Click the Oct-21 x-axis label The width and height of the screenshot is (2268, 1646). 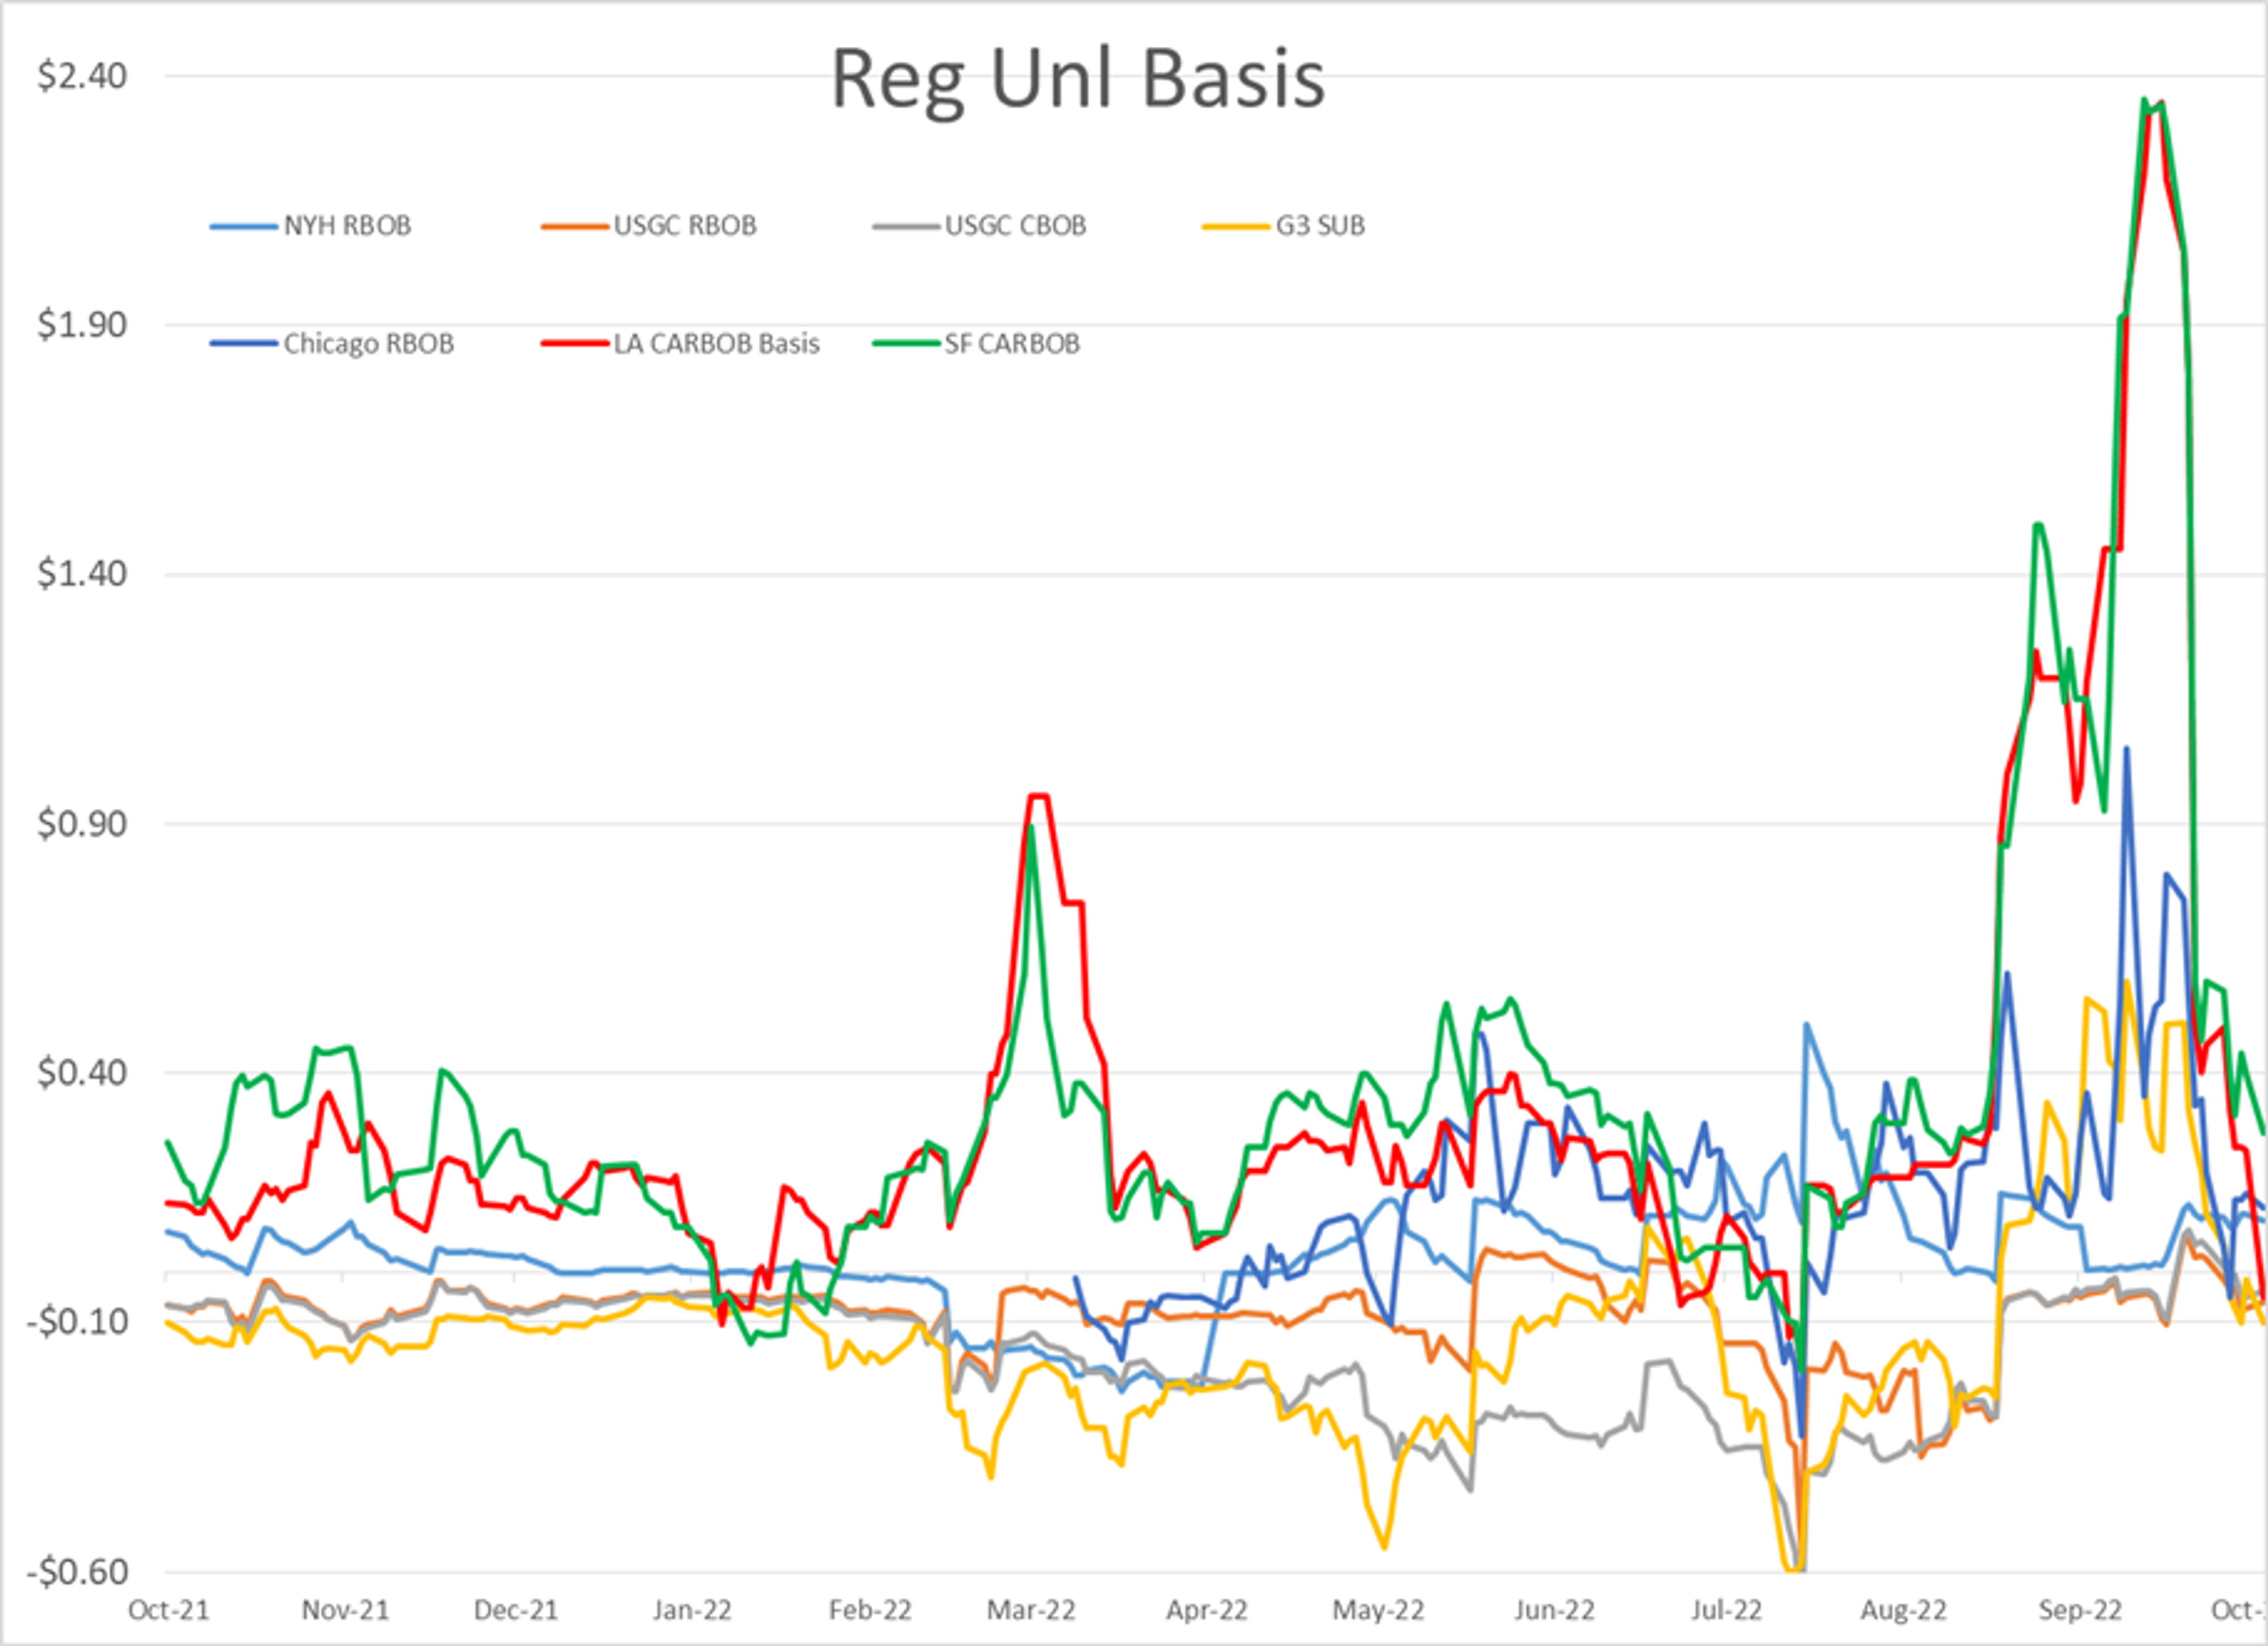(169, 1611)
